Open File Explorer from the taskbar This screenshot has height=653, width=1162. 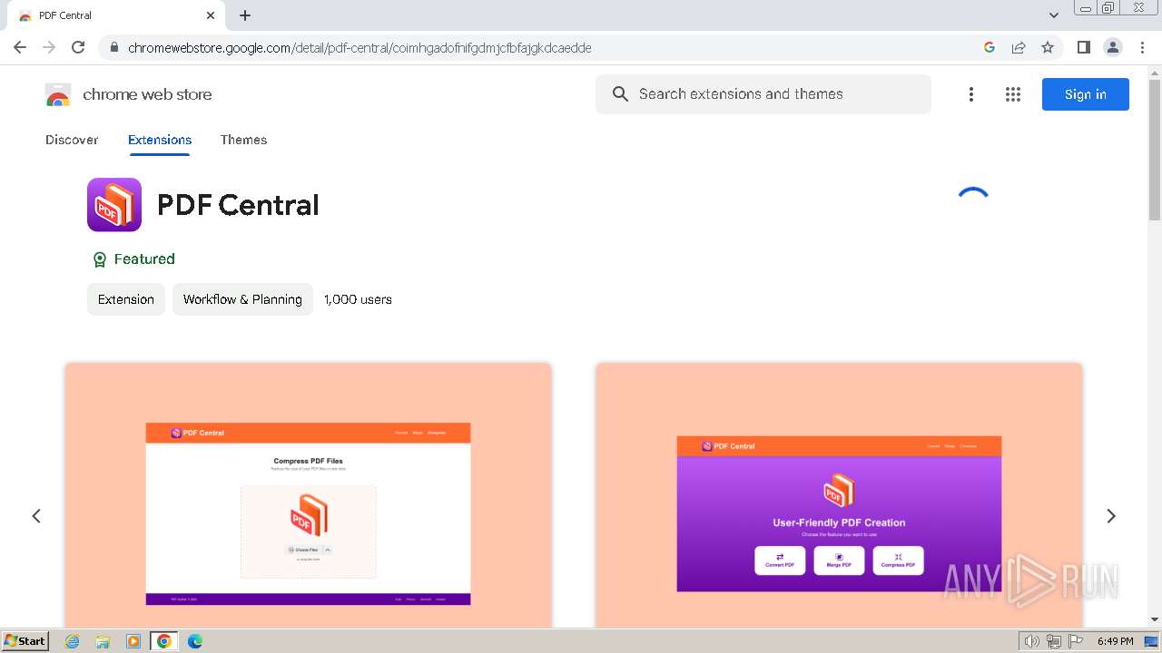coord(103,641)
